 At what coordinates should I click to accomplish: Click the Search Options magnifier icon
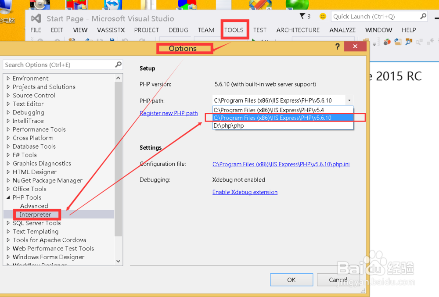tap(119, 64)
